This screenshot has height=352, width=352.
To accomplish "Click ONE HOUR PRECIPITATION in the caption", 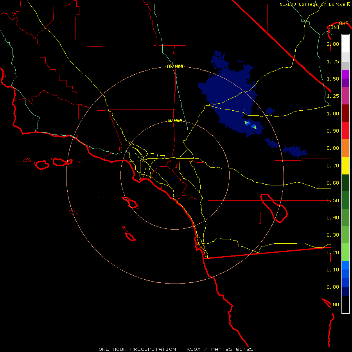I will 137,349.
